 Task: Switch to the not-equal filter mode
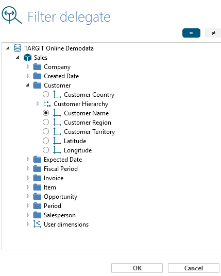click(213, 33)
